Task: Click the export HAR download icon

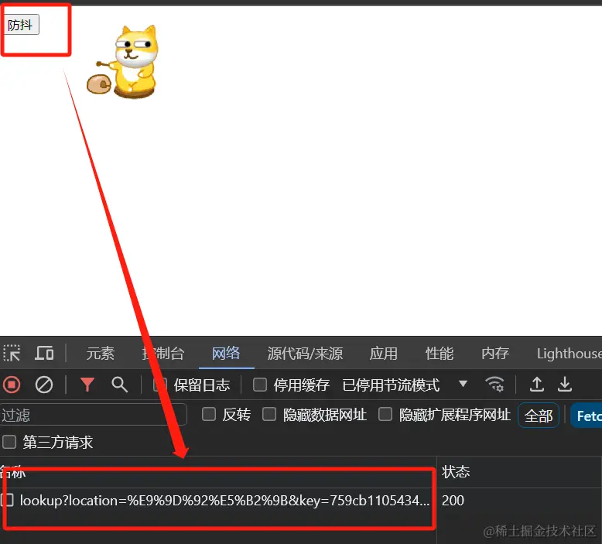Action: point(565,385)
